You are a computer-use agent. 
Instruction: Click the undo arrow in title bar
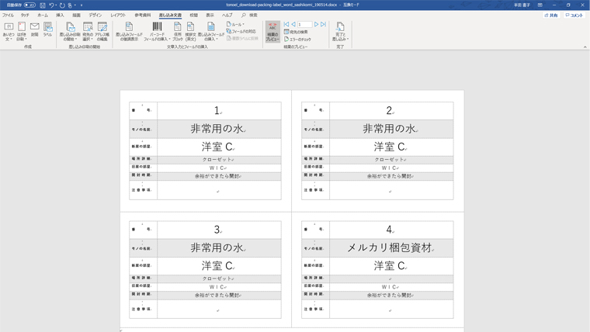[52, 5]
